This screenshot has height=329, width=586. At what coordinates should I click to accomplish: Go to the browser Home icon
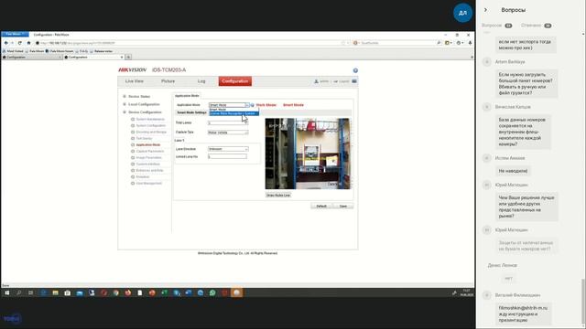[28, 43]
